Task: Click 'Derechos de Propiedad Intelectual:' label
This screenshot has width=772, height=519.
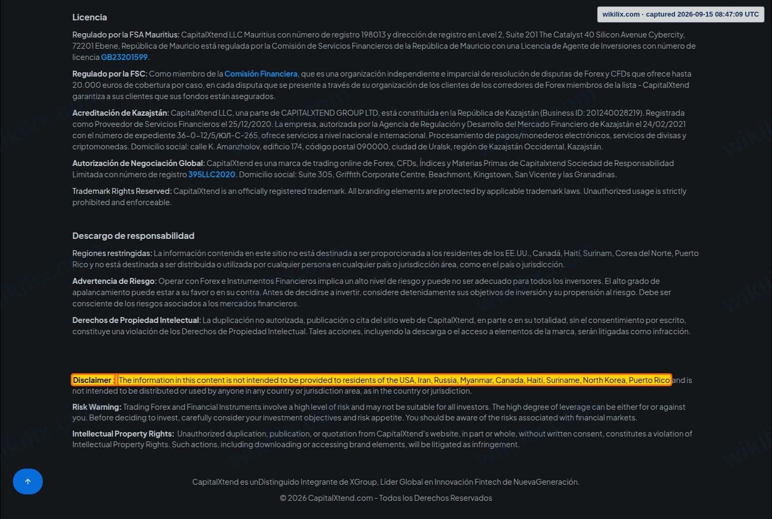Action: [137, 320]
